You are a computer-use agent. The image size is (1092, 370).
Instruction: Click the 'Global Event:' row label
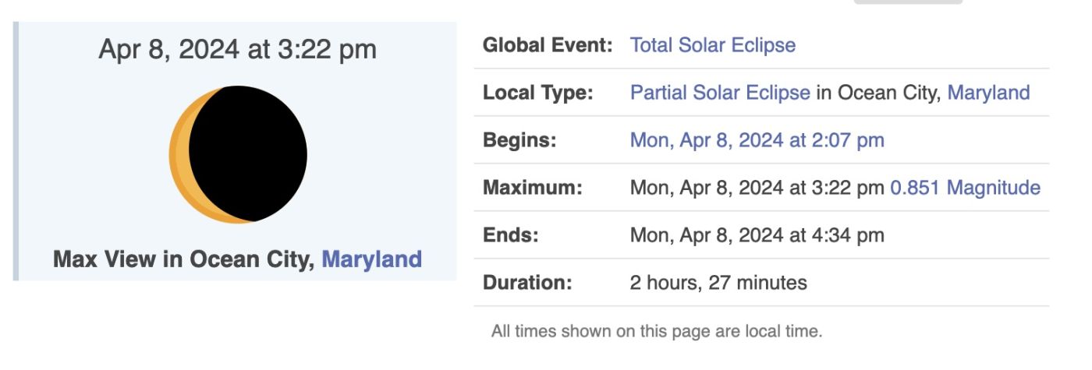coord(548,45)
